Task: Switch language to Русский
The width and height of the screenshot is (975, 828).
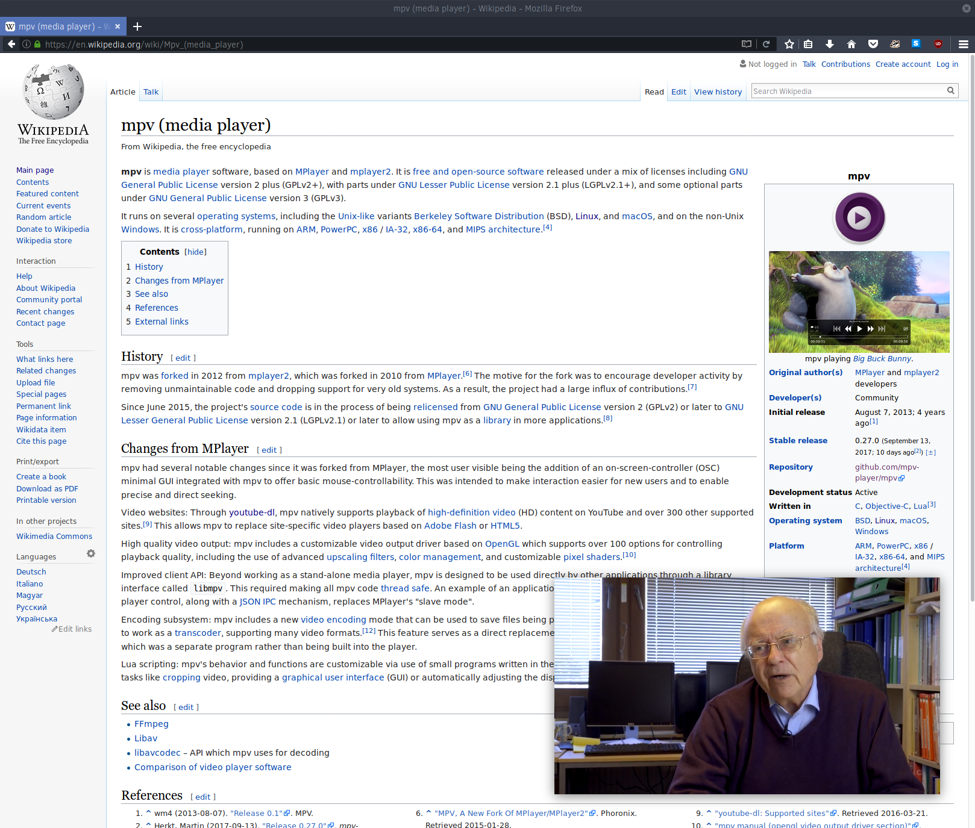Action: 31,607
